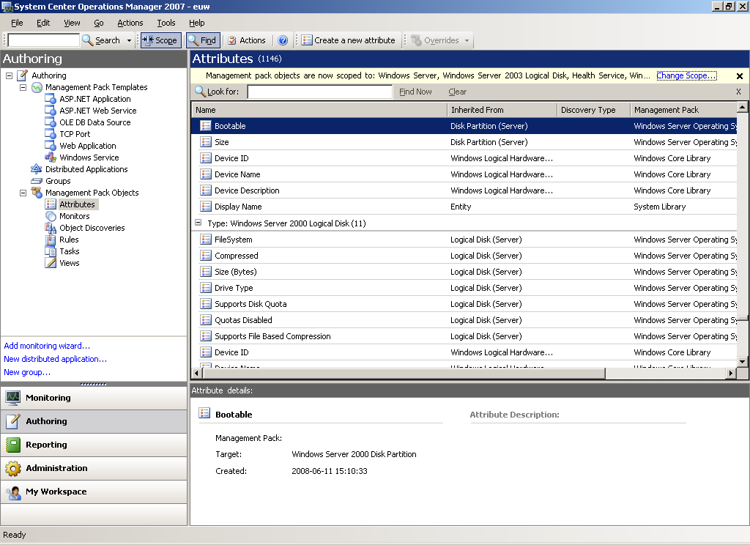The height and width of the screenshot is (545, 750).
Task: Select the Views icon in the tree
Action: (x=51, y=263)
